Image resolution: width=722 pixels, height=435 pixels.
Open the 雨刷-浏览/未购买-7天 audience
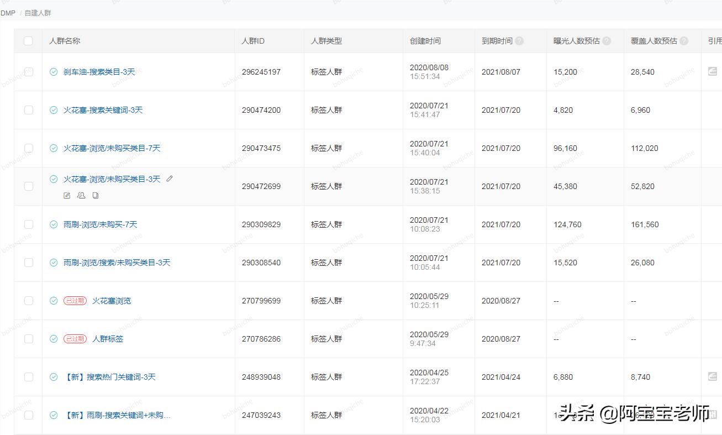(x=100, y=224)
